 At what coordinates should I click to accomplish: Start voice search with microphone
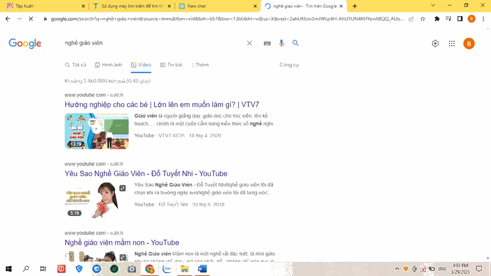282,43
